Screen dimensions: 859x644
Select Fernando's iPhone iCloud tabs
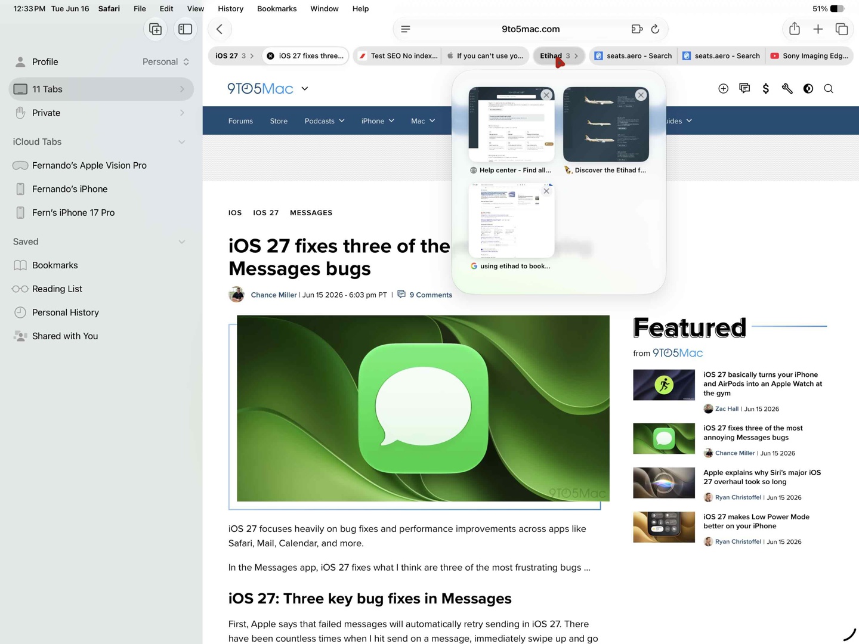pos(101,189)
